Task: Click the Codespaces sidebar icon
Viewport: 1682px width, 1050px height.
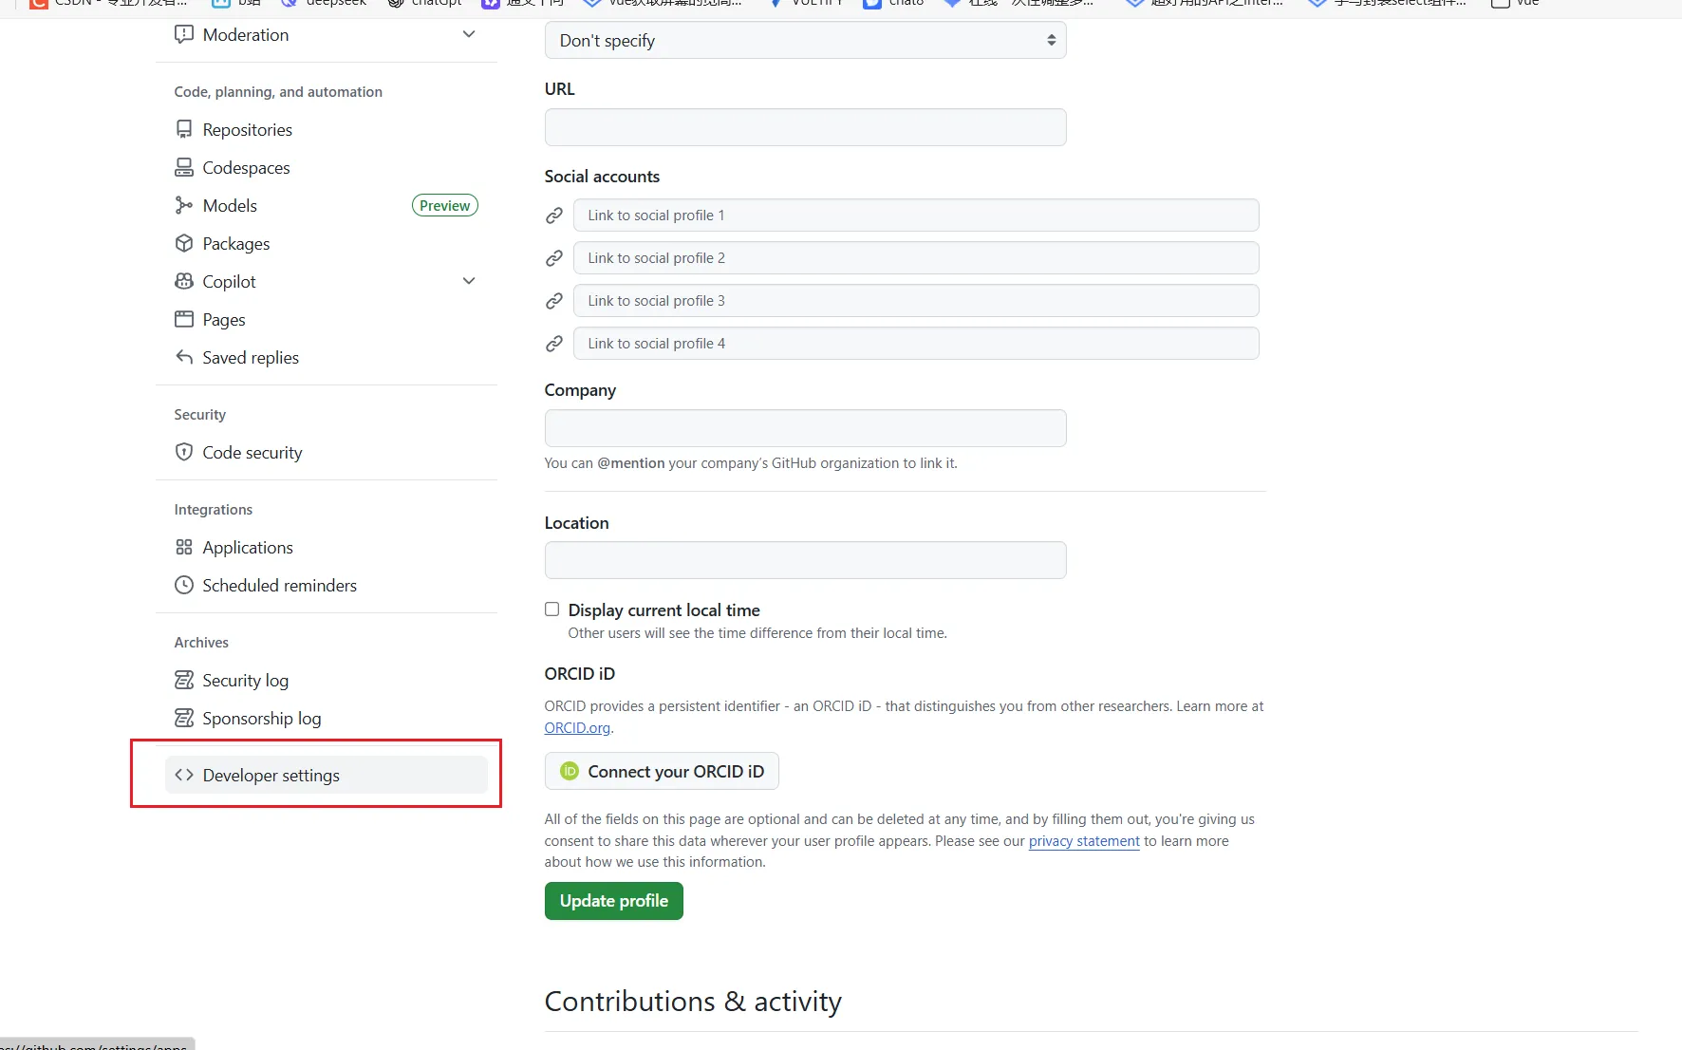Action: pos(184,167)
